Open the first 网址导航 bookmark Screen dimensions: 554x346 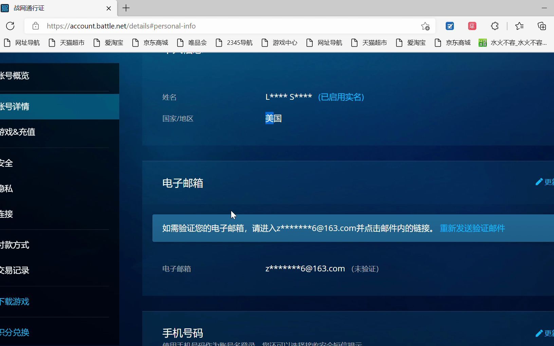(22, 43)
